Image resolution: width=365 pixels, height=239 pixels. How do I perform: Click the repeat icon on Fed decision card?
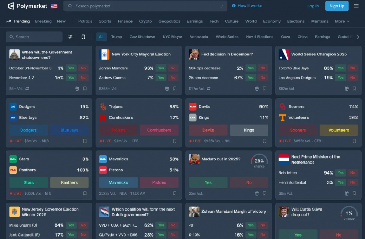(209, 89)
